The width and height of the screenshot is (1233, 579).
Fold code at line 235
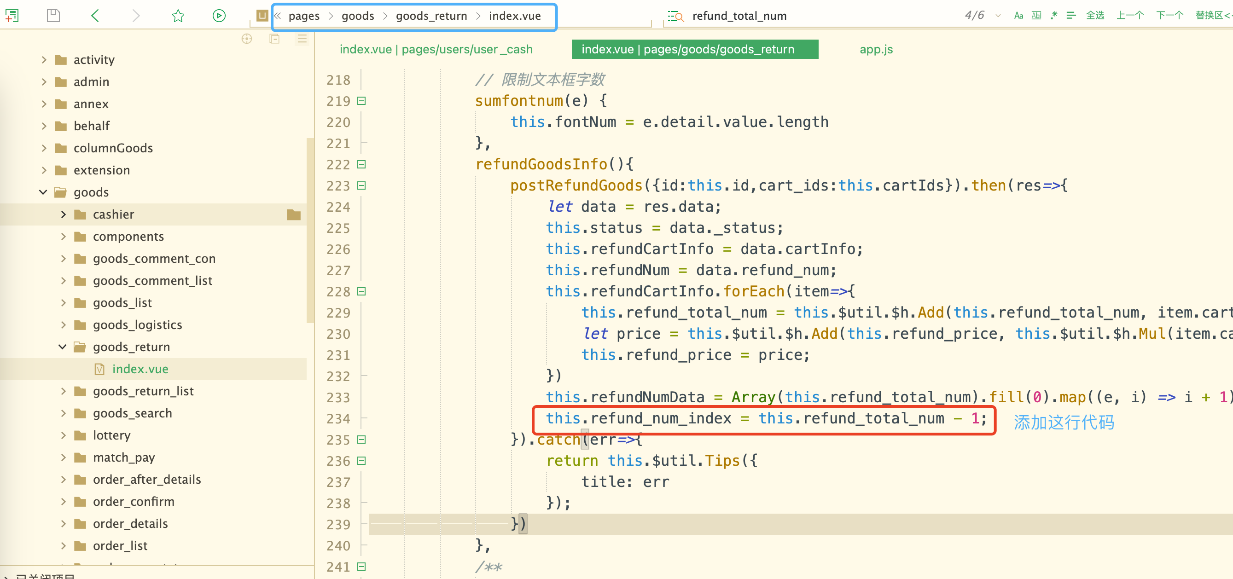pos(362,440)
